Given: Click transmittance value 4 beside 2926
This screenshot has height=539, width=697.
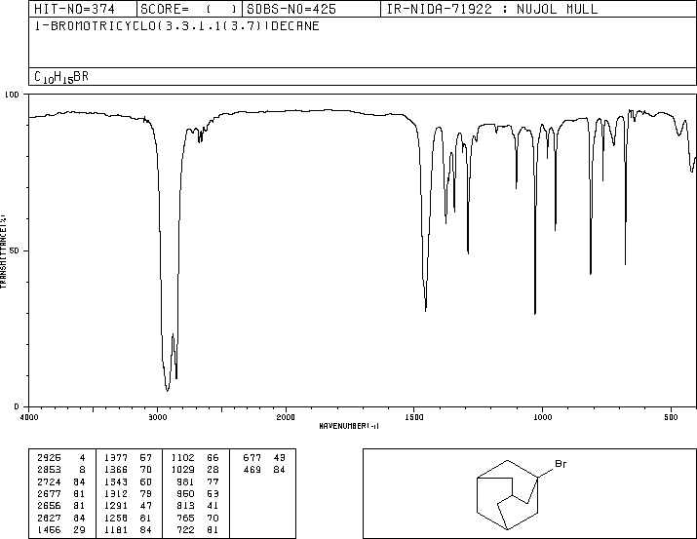Looking at the screenshot, I should point(82,458).
